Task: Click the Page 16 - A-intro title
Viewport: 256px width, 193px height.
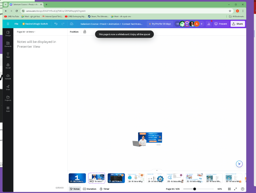Action: coord(26,32)
